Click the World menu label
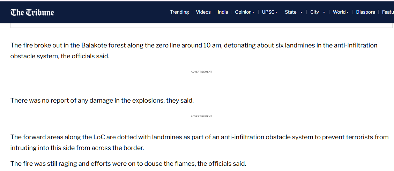 tap(339, 12)
